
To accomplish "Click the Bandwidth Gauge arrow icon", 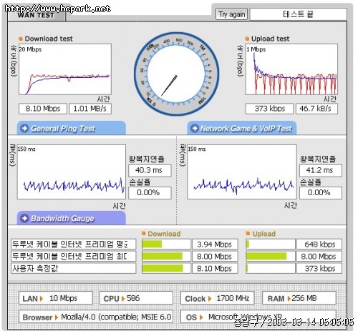I will coord(24,218).
